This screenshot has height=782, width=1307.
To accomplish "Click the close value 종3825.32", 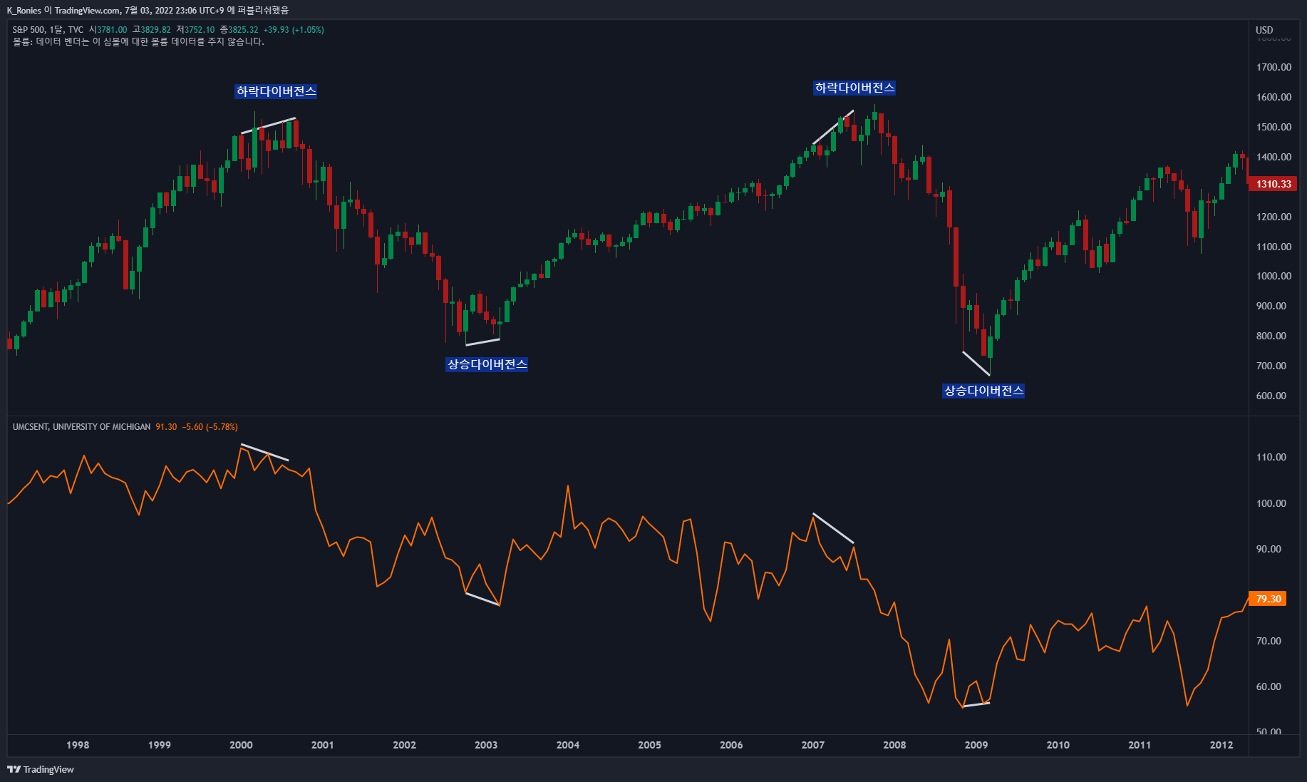I will (239, 30).
